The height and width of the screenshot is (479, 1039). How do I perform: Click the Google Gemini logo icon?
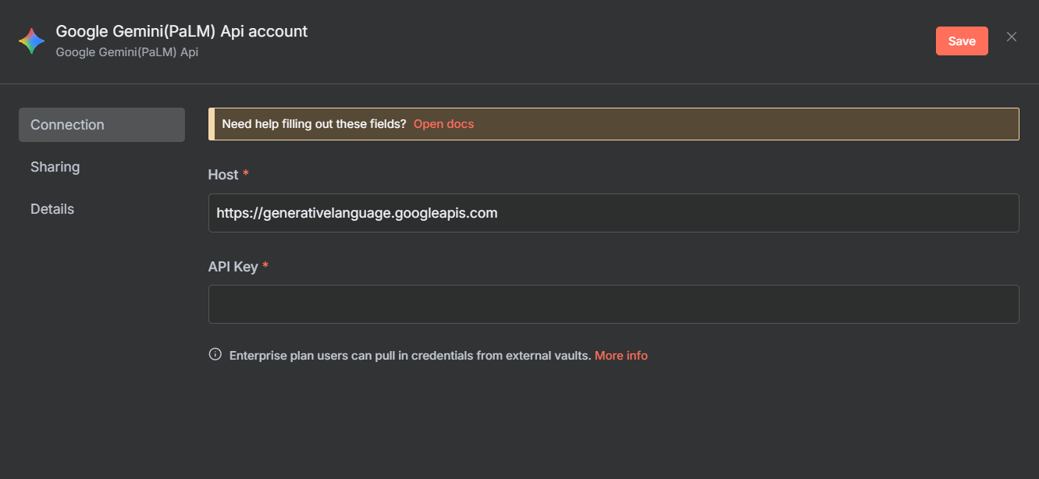(x=31, y=41)
